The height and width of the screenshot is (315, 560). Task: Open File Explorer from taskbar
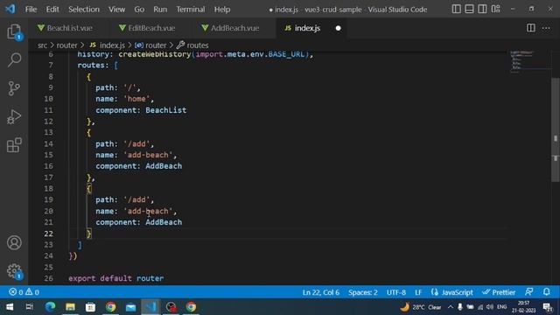[70, 307]
